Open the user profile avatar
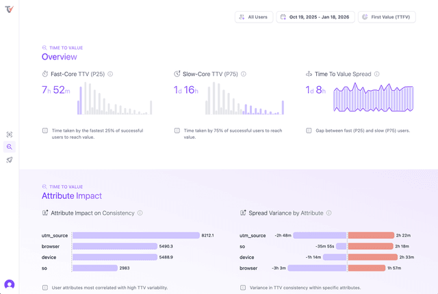Viewport: 438px width, 294px height. [x=10, y=284]
